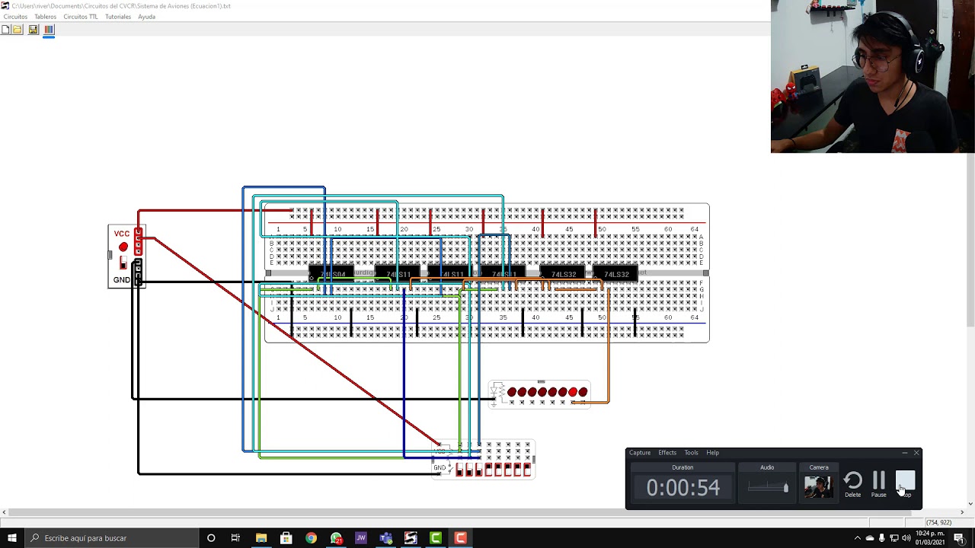Screen dimensions: 975x548
Task: Open the recorder's Help menu
Action: tap(712, 453)
